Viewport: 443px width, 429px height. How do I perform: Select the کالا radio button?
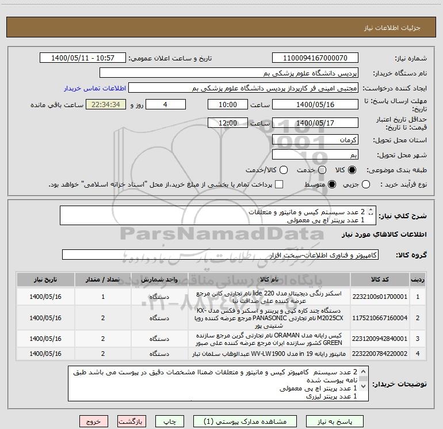352,170
